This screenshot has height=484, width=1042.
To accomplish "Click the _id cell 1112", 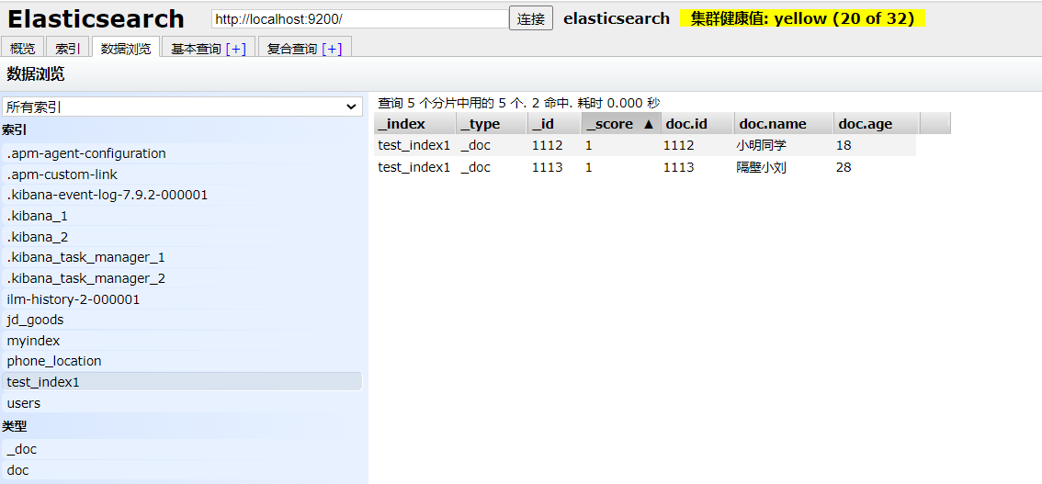I will [547, 145].
